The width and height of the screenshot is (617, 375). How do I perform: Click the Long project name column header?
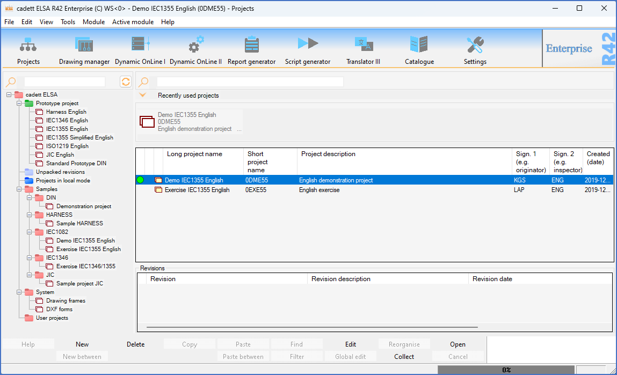(204, 162)
